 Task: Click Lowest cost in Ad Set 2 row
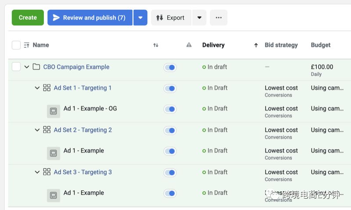[x=281, y=130]
